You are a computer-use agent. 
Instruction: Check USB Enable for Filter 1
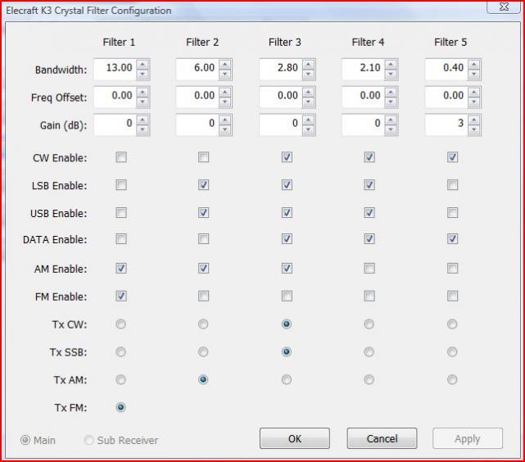tap(121, 213)
